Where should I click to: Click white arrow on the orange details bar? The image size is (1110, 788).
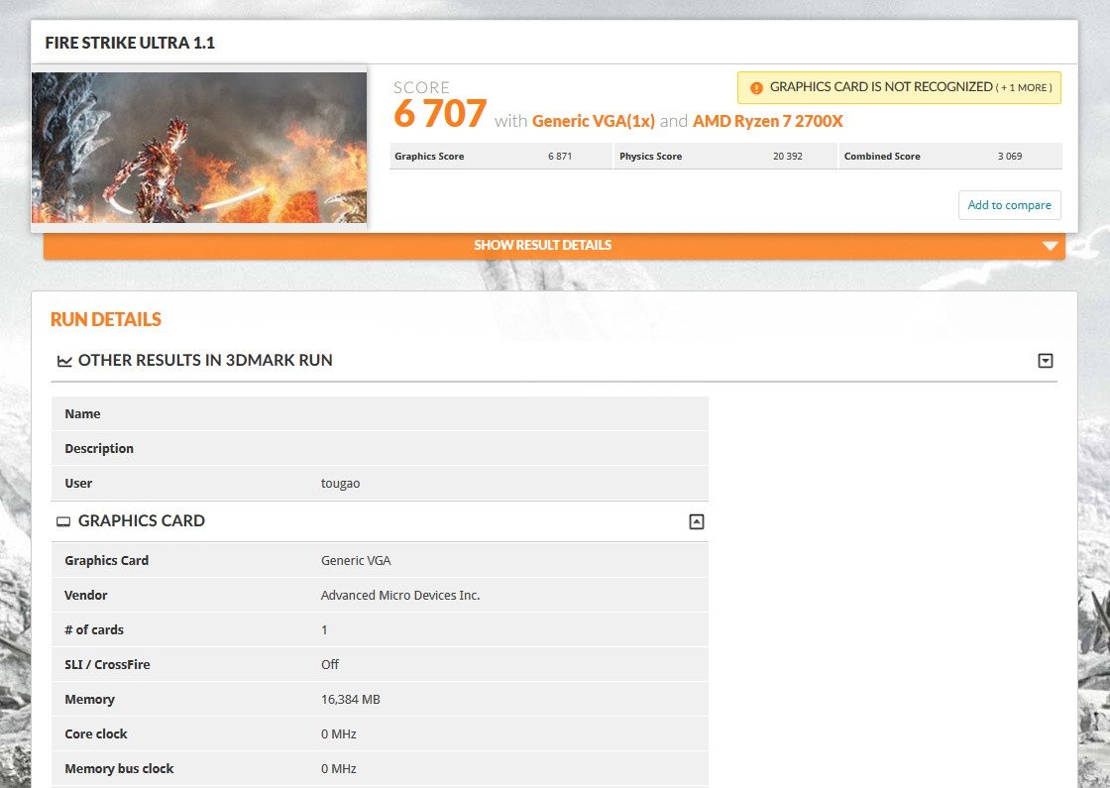1050,246
